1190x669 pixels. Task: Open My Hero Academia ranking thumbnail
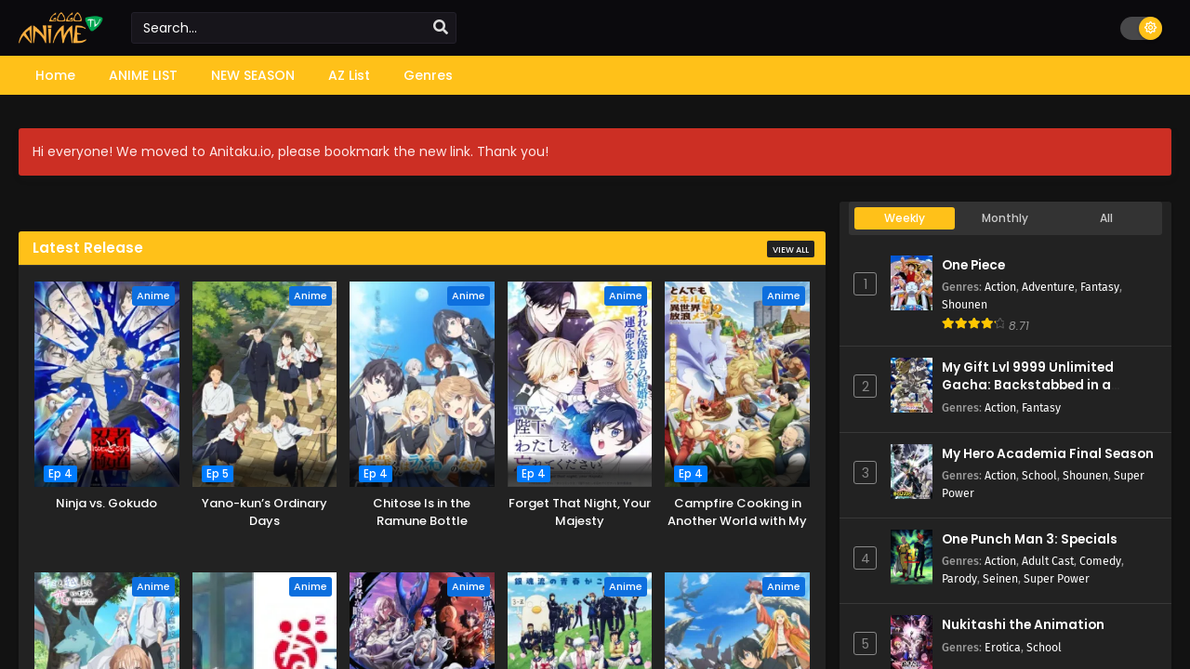click(x=911, y=472)
